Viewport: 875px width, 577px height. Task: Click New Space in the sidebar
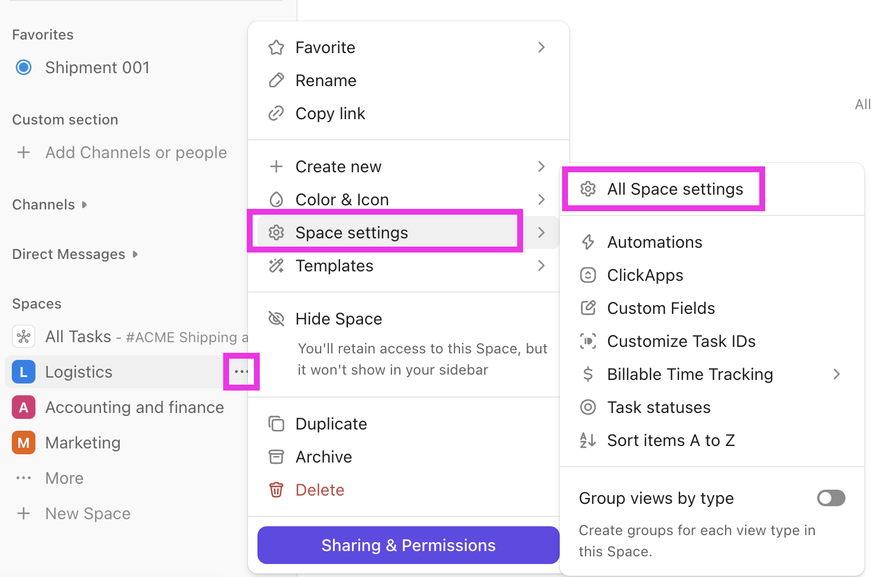click(88, 513)
